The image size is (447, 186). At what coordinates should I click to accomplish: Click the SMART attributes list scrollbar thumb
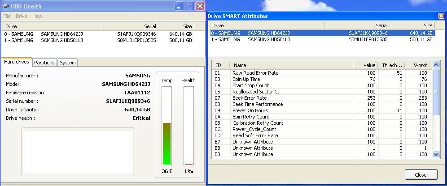(x=436, y=92)
